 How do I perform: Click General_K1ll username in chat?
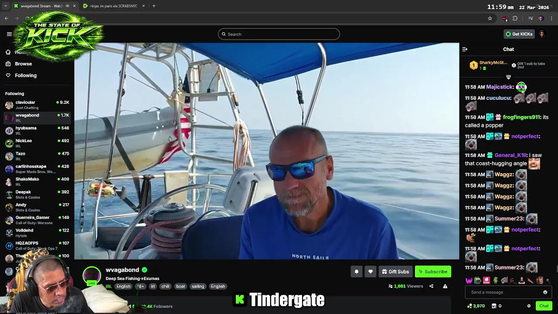[x=510, y=155]
